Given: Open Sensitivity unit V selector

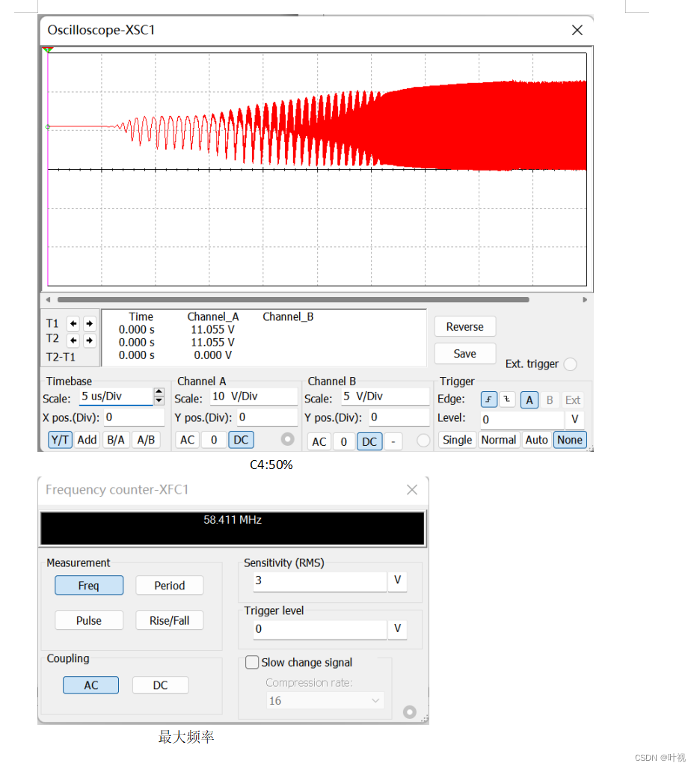Looking at the screenshot, I should (x=398, y=580).
